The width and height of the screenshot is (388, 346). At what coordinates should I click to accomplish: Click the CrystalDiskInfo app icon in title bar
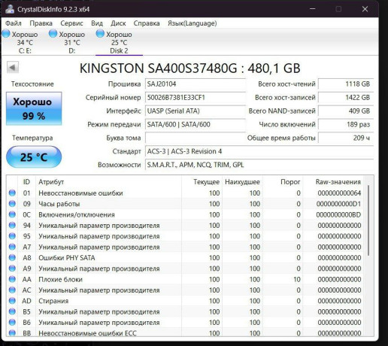(10, 9)
